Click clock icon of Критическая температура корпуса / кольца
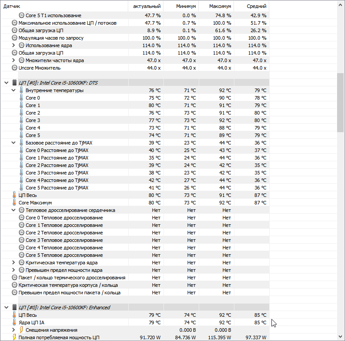 [x=14, y=285]
